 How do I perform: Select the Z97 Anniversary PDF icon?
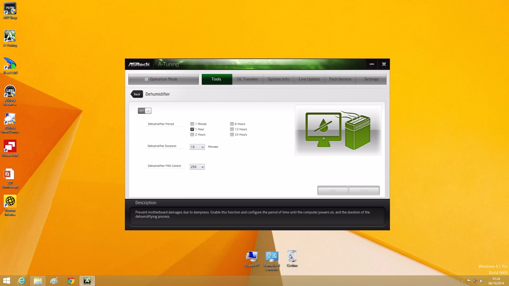pos(10,178)
